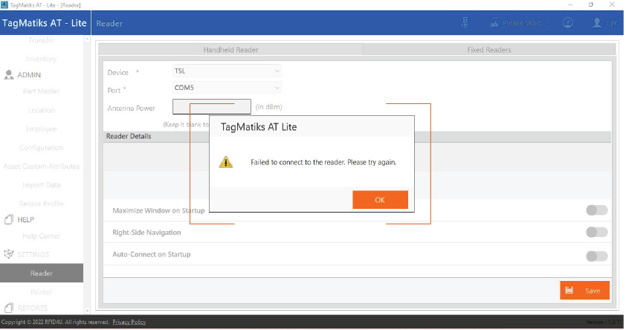This screenshot has width=626, height=330.
Task: Click the ADMIN section person icon
Action: (9, 75)
